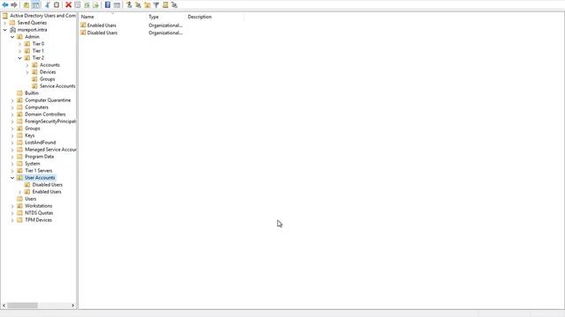Viewport: 565px width, 317px height.
Task: Select Tier 1 Servers in the tree
Action: 39,171
